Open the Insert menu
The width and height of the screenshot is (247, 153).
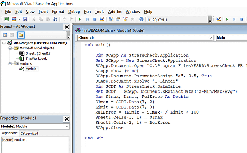point(43,12)
